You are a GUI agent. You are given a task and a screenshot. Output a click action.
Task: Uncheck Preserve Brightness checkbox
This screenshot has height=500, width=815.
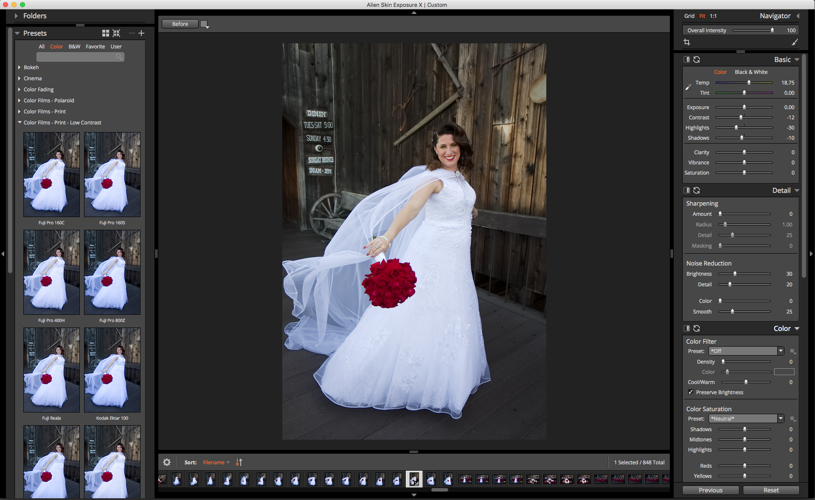pos(691,392)
